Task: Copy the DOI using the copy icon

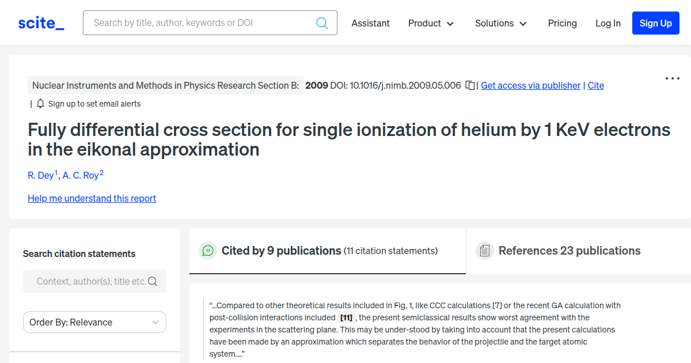Action: [470, 85]
